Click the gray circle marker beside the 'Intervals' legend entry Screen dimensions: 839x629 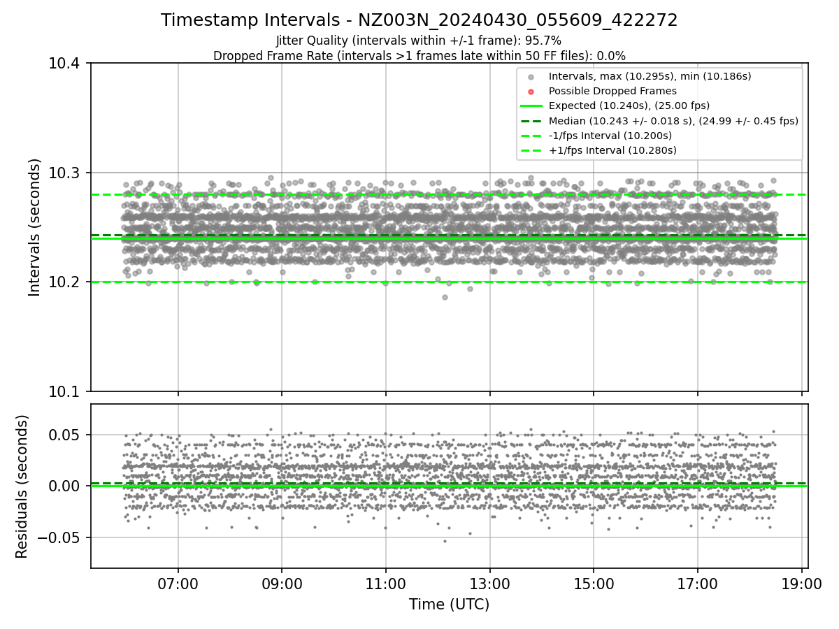(531, 77)
